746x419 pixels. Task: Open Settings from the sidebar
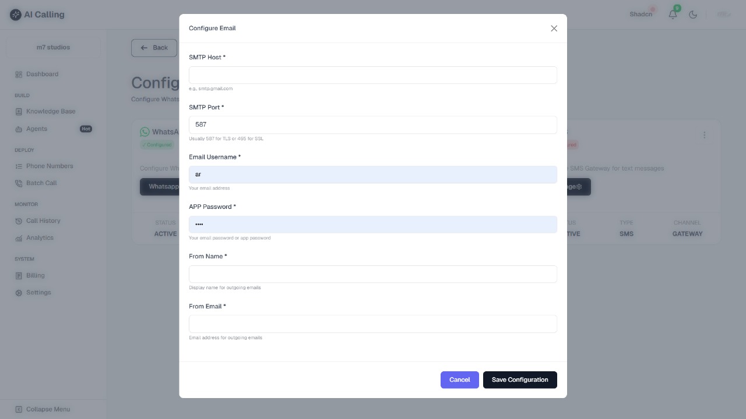pyautogui.click(x=38, y=292)
